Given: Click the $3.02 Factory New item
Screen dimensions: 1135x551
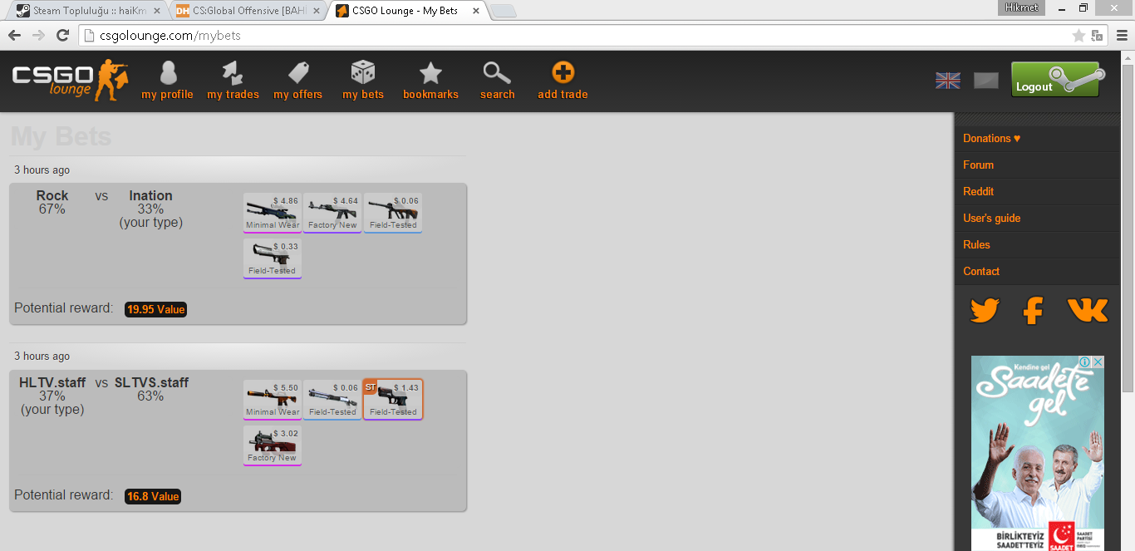Looking at the screenshot, I should tap(273, 445).
